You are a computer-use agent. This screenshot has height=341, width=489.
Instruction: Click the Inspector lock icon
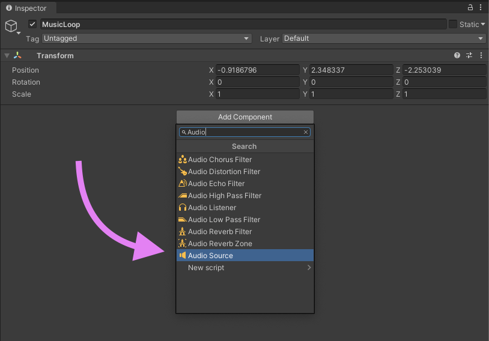pos(470,7)
